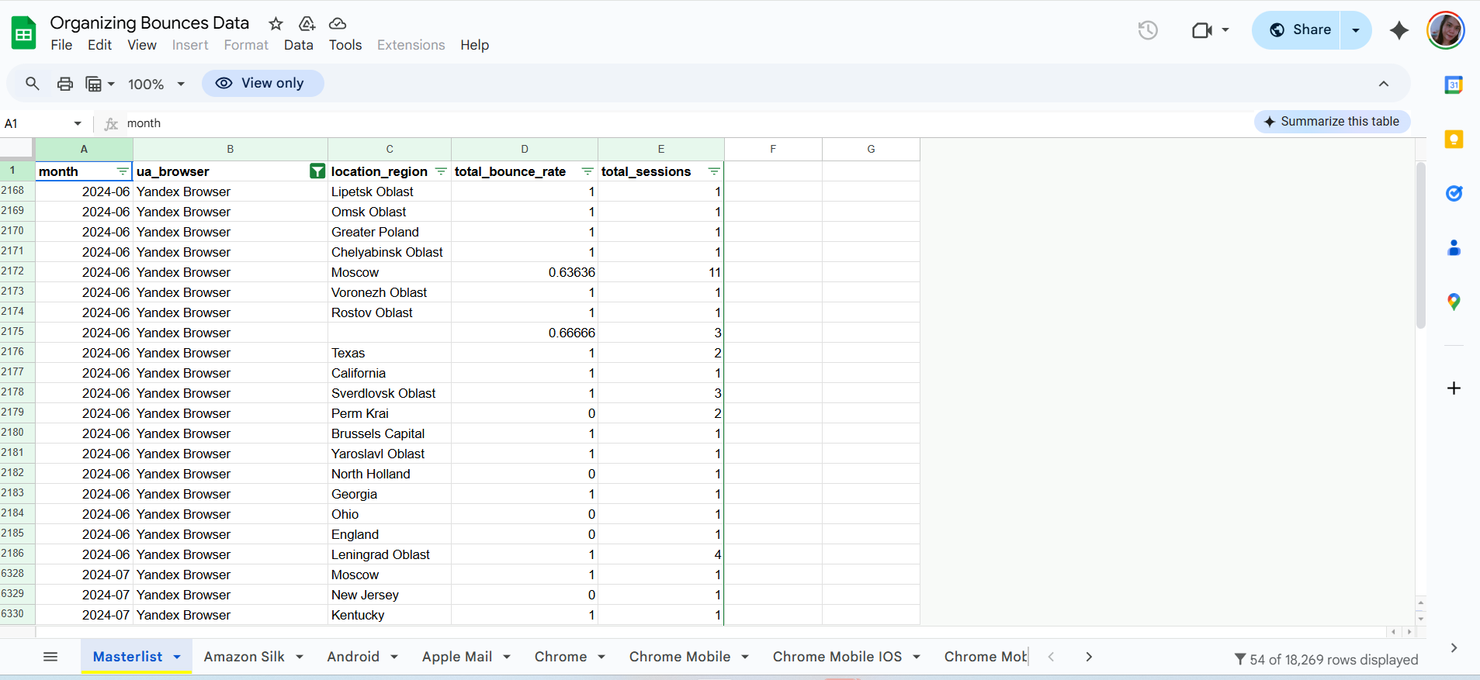Click the document title Organizing Bounces Data
This screenshot has width=1480, height=680.
[150, 23]
